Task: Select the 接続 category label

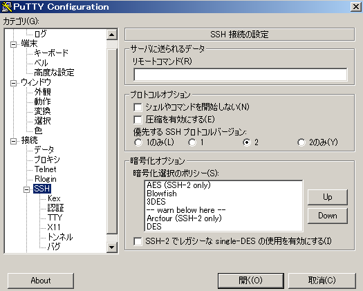Action: click(x=29, y=140)
